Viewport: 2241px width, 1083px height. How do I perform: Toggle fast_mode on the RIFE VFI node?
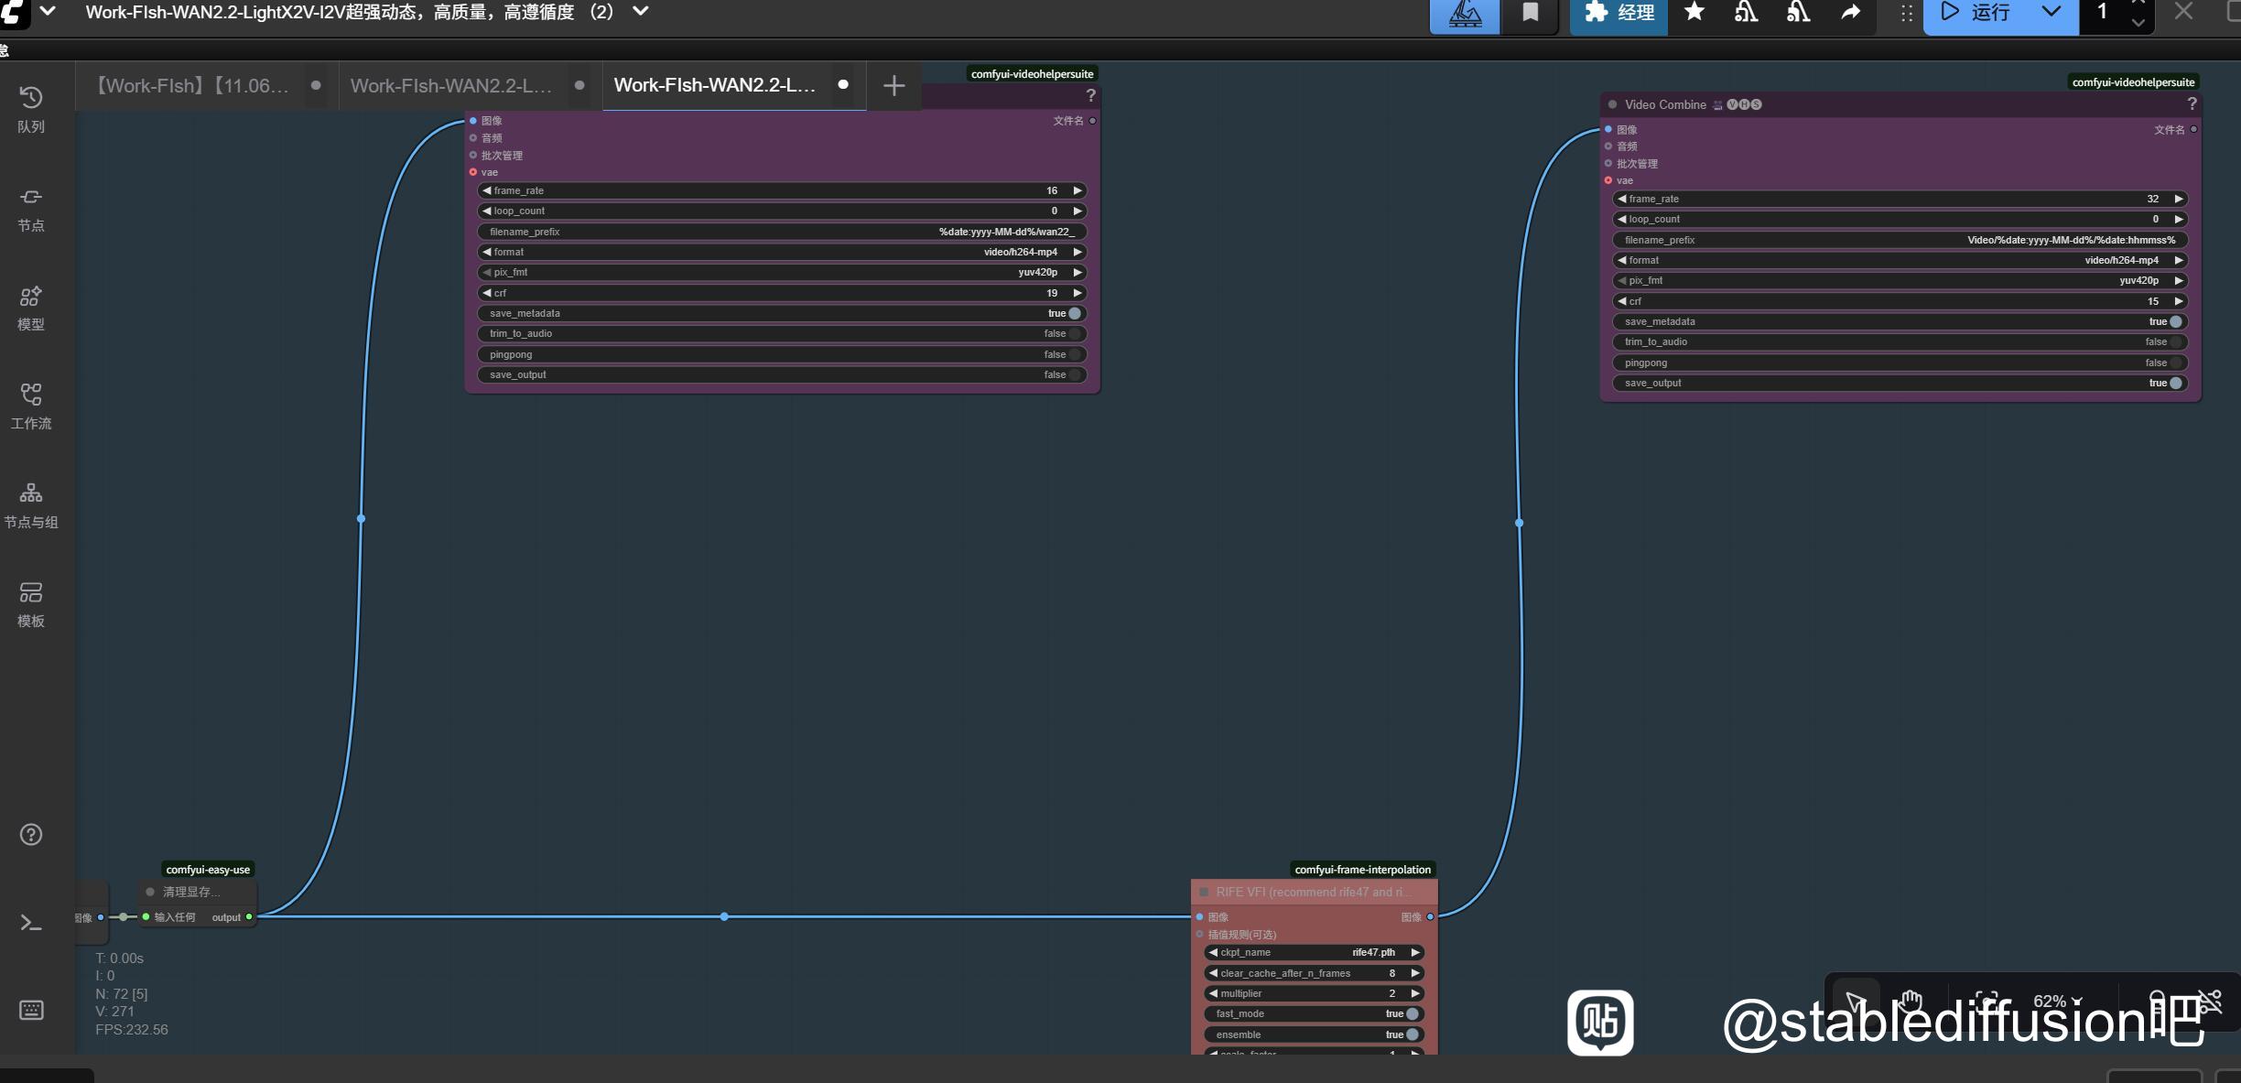pyautogui.click(x=1412, y=1013)
